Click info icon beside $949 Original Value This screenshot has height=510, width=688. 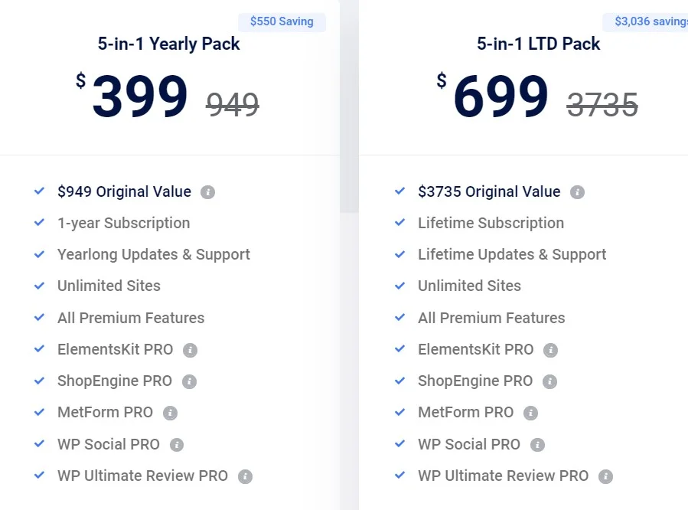(207, 192)
